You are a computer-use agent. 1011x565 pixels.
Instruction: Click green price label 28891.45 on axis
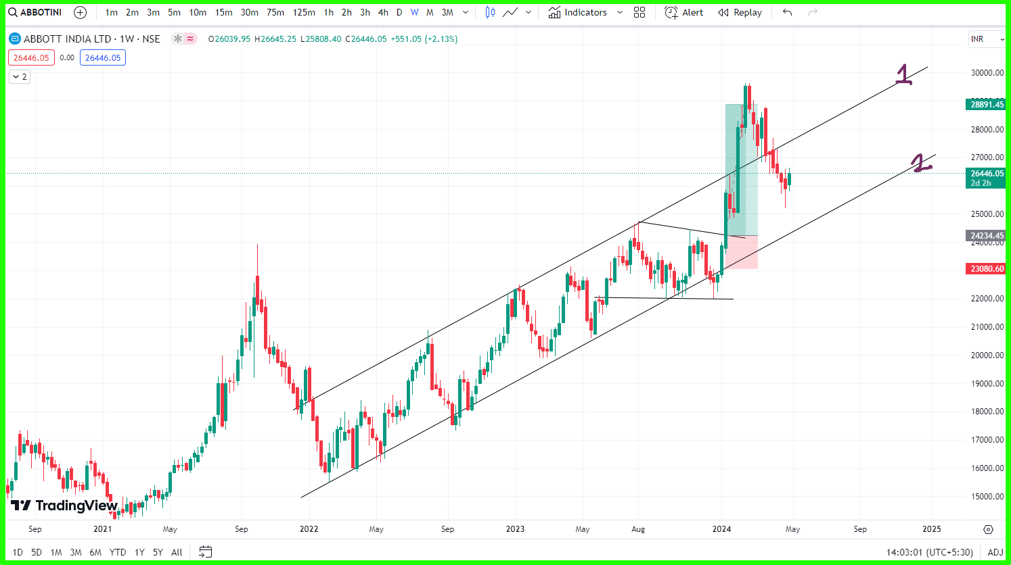pos(987,104)
